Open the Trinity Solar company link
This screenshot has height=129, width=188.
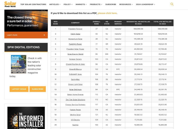[x=75, y=34]
